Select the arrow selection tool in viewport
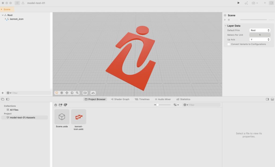 [x=57, y=93]
